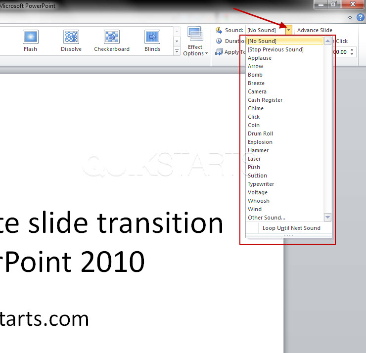Viewport: 366px width, 353px height.
Task: Choose the Arrow sound
Action: click(x=285, y=66)
